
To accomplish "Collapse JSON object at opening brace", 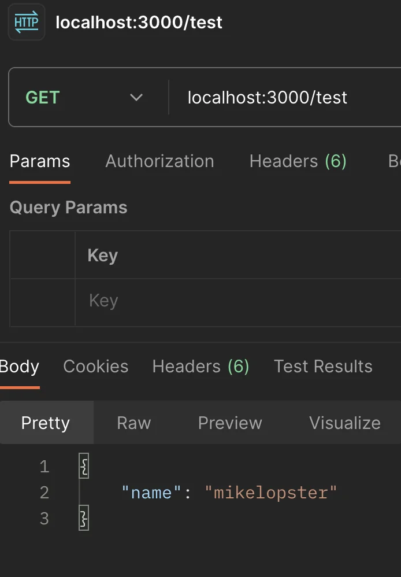I will click(84, 465).
